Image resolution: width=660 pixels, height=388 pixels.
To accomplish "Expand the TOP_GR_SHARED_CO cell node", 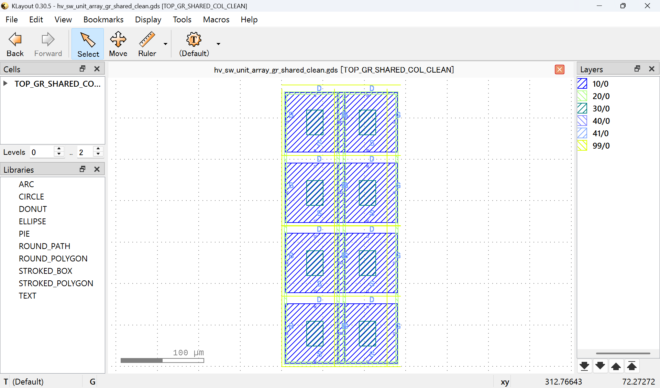I will pyautogui.click(x=5, y=83).
